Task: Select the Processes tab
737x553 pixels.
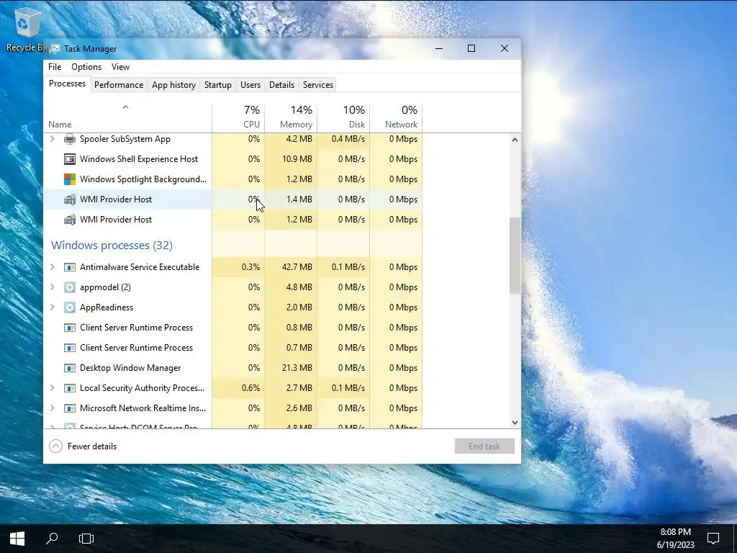Action: [x=67, y=84]
